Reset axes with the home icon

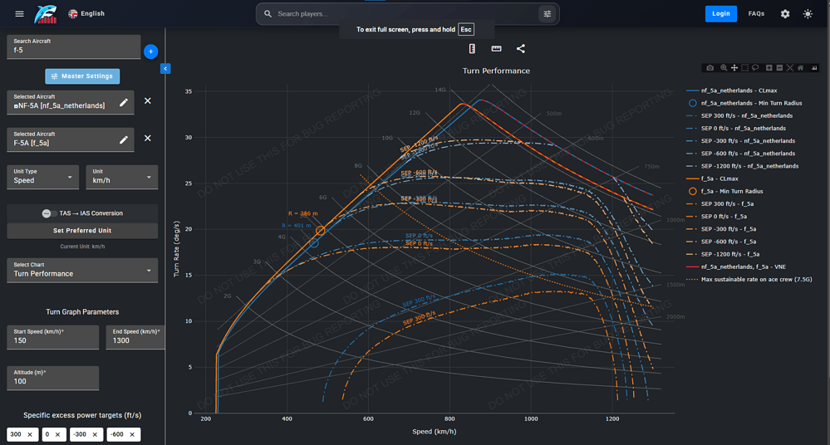(x=800, y=68)
